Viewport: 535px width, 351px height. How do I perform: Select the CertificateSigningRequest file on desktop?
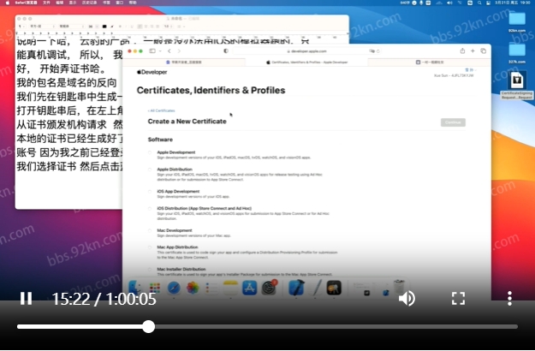point(517,86)
